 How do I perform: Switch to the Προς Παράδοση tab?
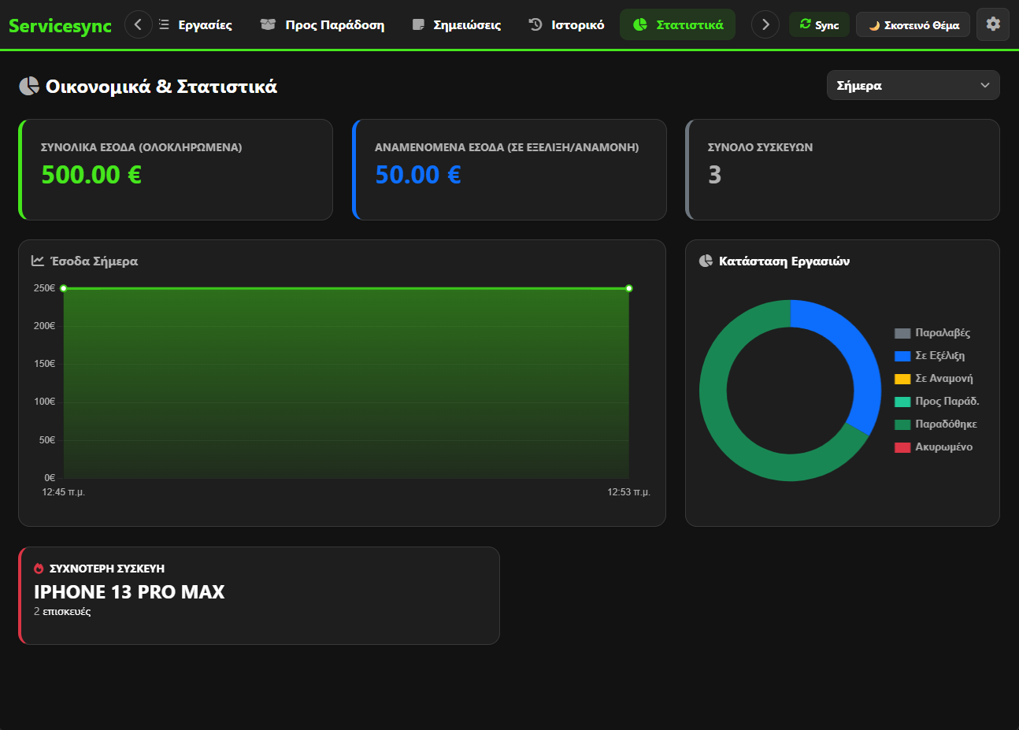323,24
